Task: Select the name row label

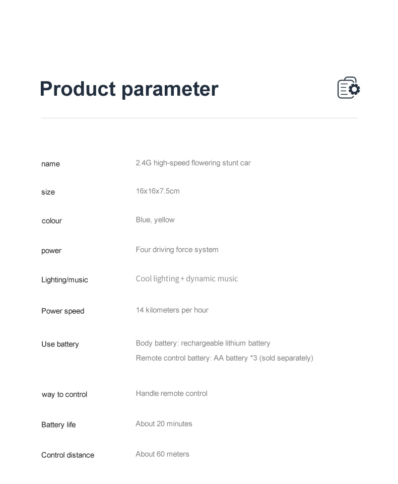Action: click(x=50, y=164)
